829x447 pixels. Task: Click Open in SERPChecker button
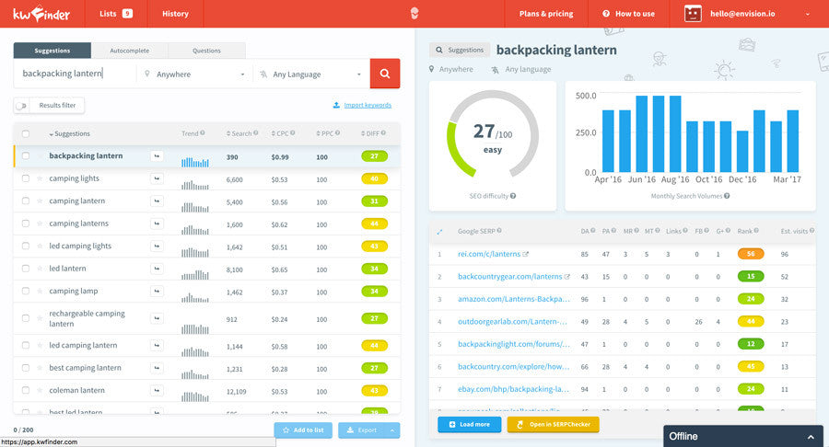click(553, 424)
